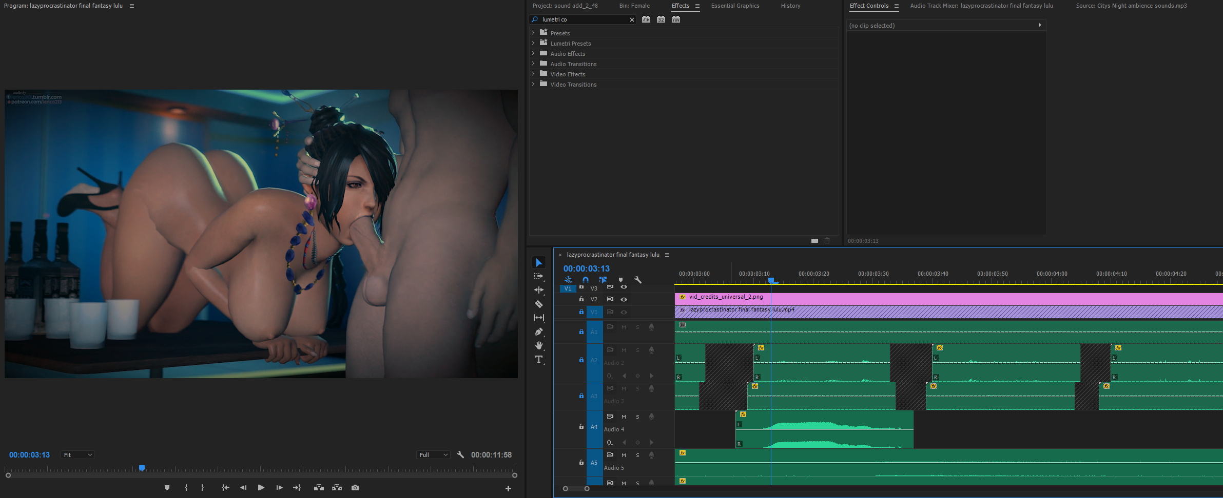Open the Source: Citys Night ambience tab
This screenshot has width=1223, height=498.
coord(1131,6)
